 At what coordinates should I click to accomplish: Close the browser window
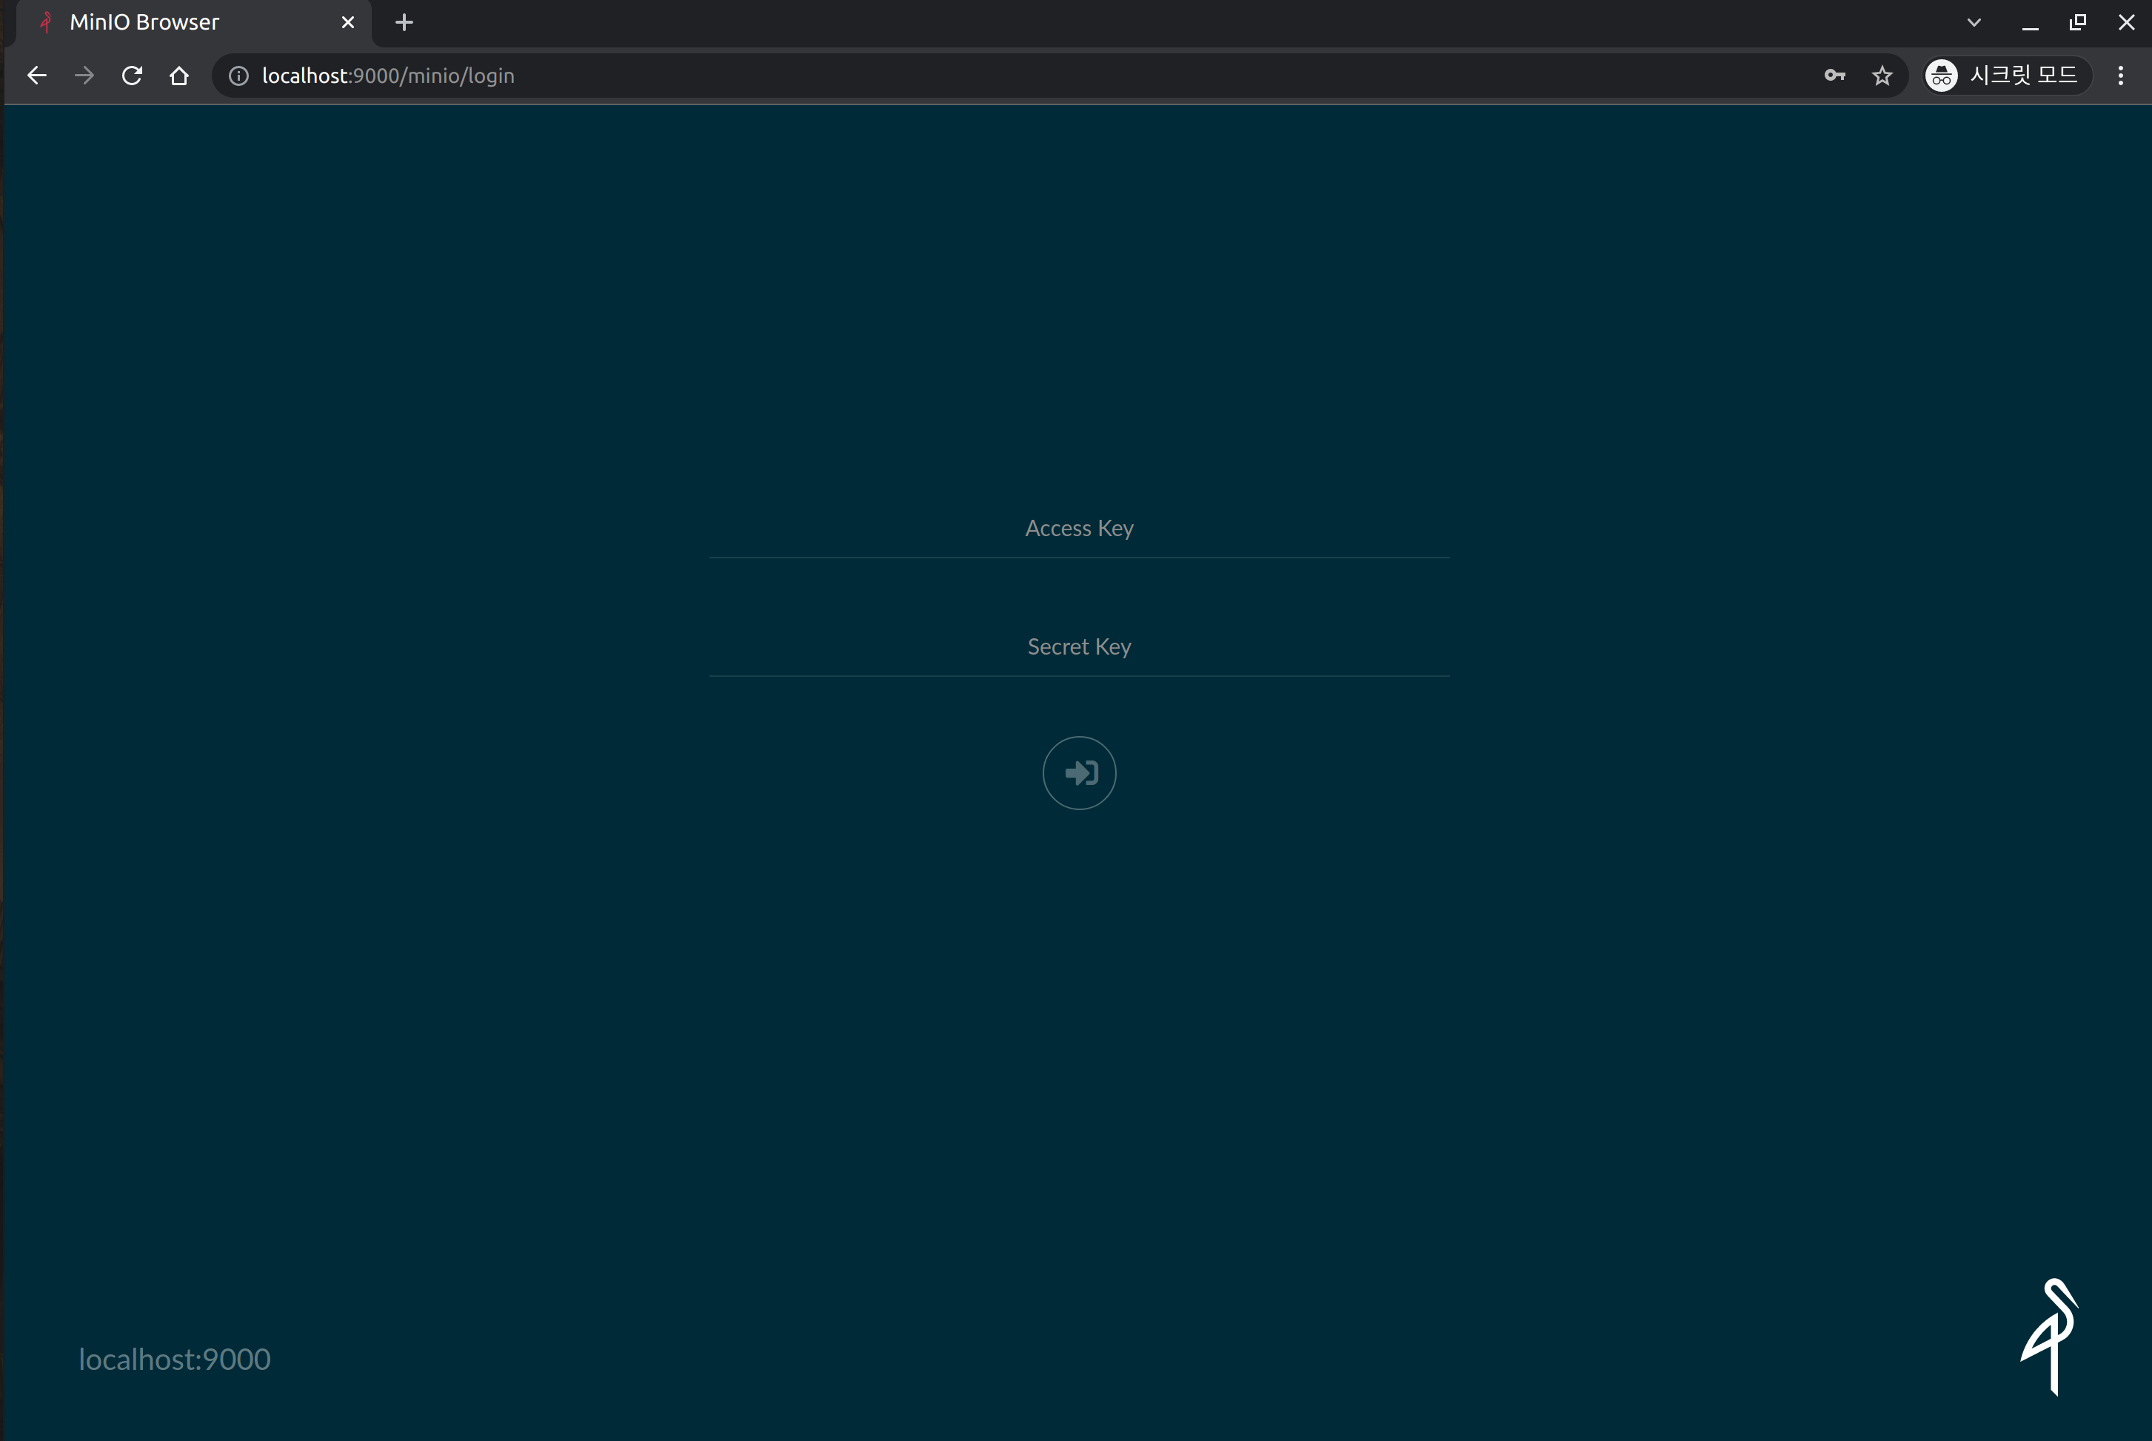2126,22
